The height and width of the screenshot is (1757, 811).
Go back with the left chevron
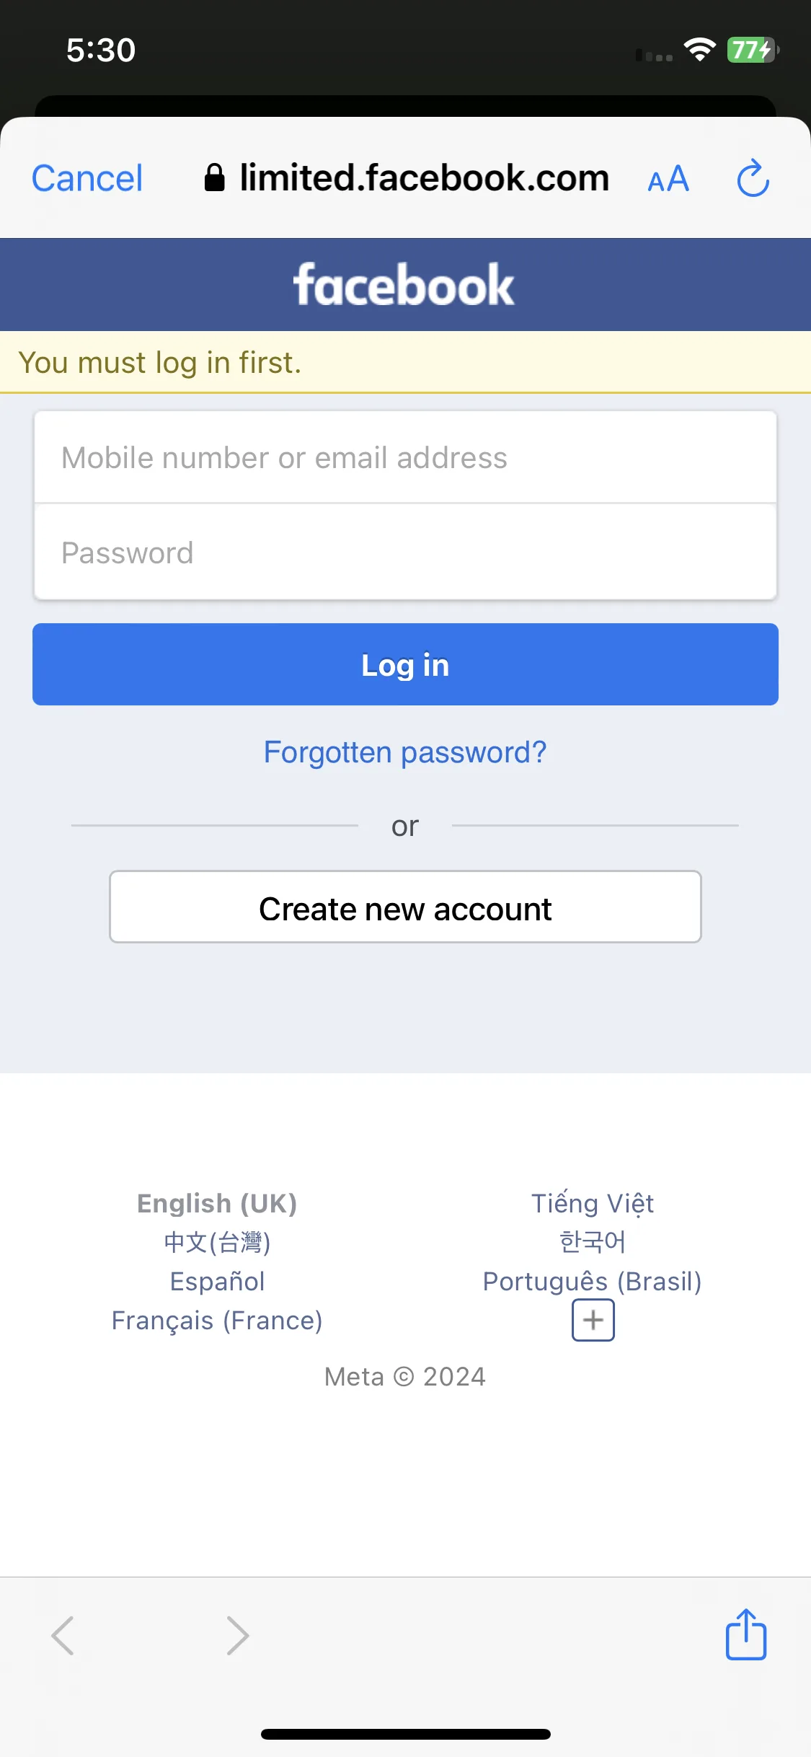63,1635
